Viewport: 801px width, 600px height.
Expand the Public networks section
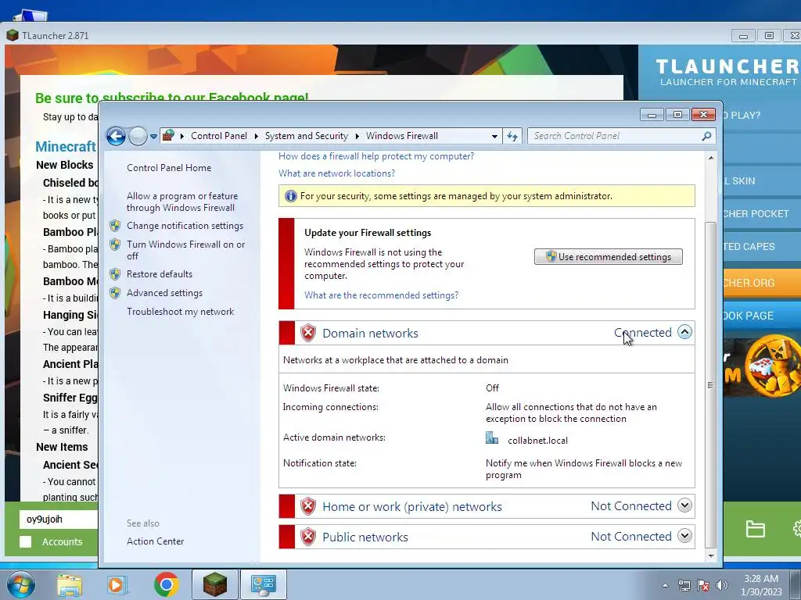tap(684, 536)
